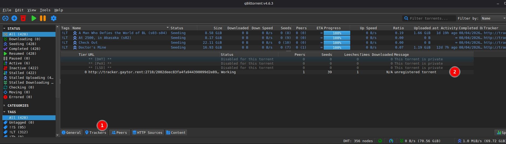Open Options via the blue gear icon
The image size is (506, 144).
[54, 18]
